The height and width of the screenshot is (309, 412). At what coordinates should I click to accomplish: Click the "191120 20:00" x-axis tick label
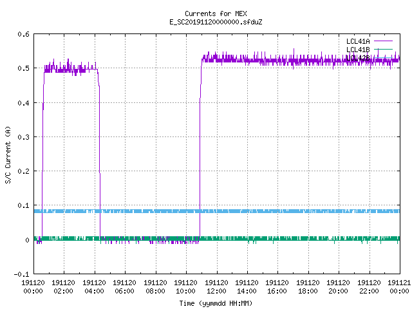point(338,287)
